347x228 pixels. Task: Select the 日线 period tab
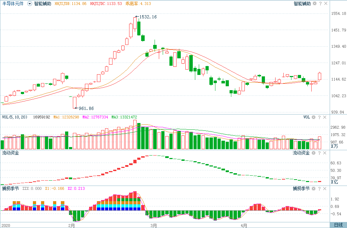(x=339, y=225)
